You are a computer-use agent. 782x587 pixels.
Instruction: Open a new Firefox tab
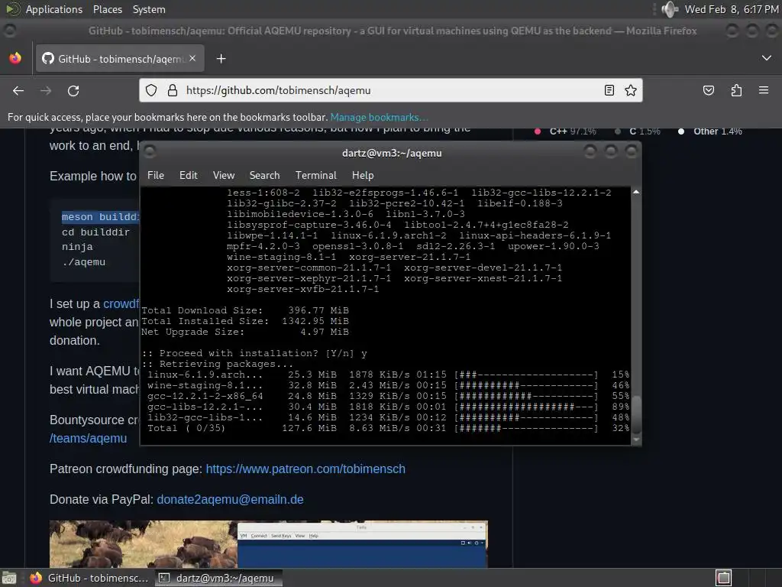coord(221,59)
